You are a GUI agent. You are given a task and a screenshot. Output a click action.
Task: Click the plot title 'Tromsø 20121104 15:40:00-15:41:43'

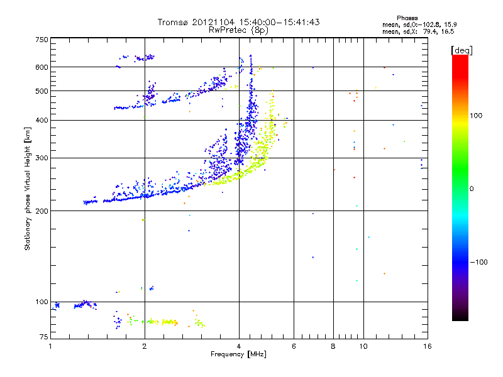click(238, 22)
